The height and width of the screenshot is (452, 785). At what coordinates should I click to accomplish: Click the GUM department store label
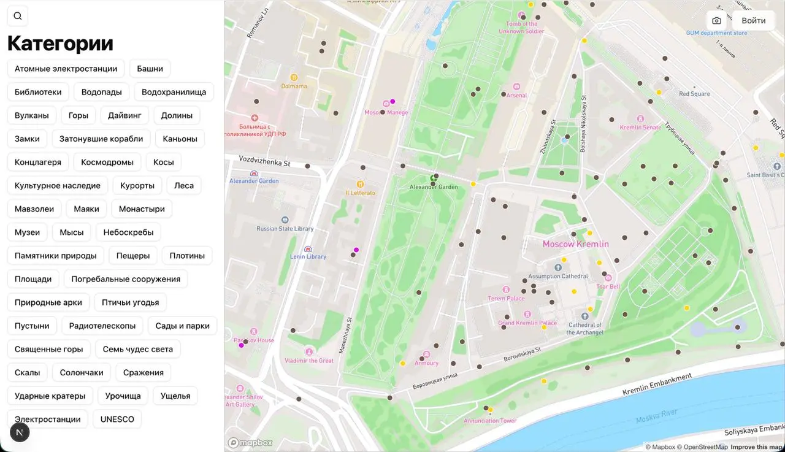click(716, 33)
